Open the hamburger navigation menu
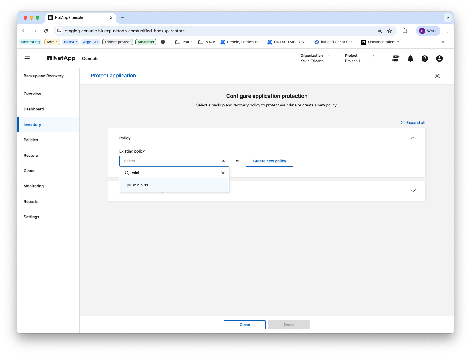Image resolution: width=471 pixels, height=356 pixels. point(27,59)
